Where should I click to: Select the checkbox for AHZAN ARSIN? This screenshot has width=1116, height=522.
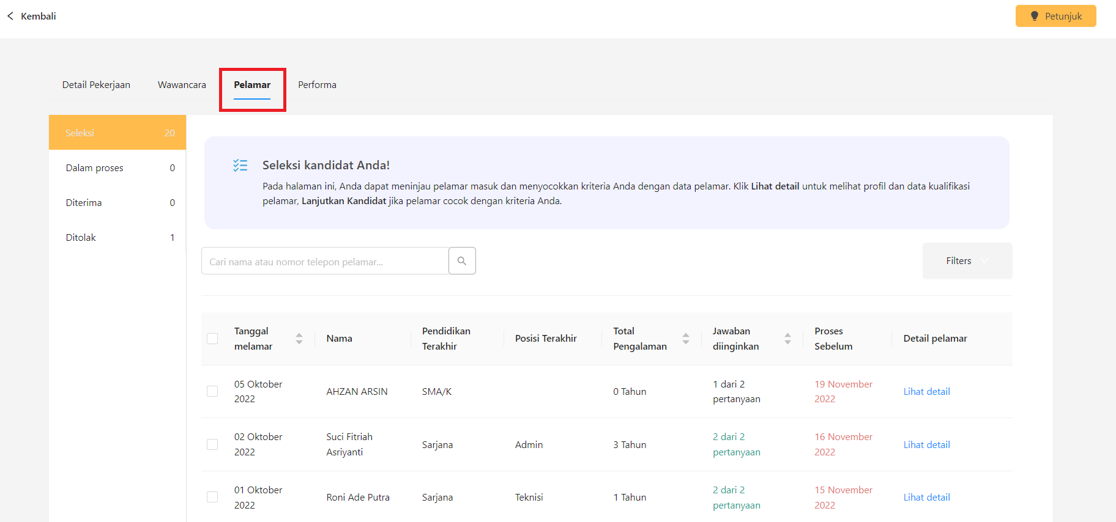coord(212,391)
